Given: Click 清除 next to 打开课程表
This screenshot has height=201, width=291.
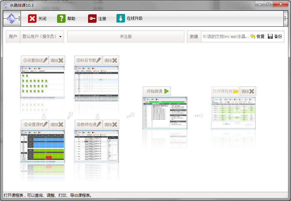Looking at the screenshot, I should (248, 91).
